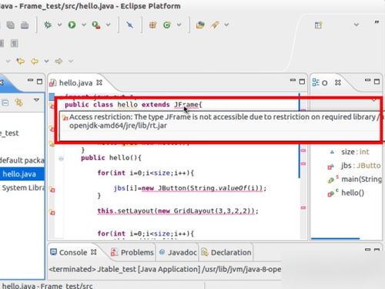Click the Search pencil toolbar icon

[x=215, y=25]
